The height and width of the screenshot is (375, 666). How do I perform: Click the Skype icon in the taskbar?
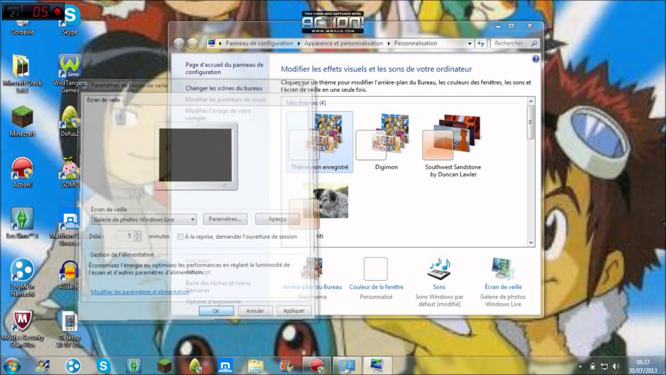coord(103,366)
